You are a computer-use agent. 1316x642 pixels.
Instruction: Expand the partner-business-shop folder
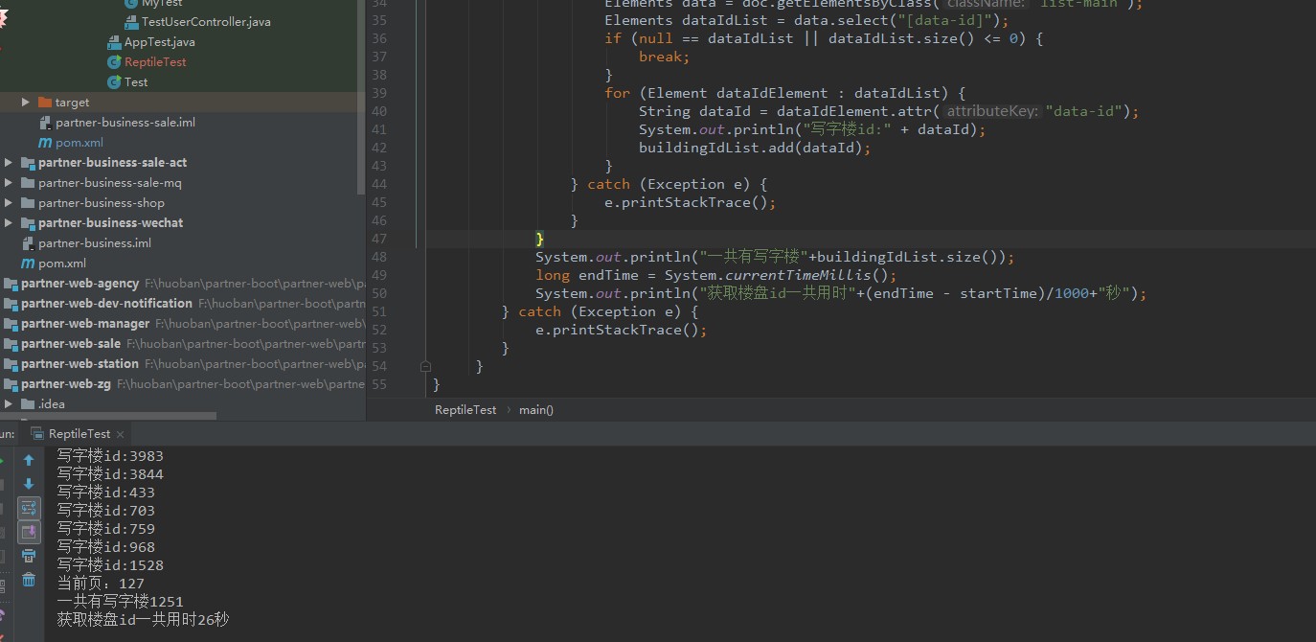pos(9,203)
